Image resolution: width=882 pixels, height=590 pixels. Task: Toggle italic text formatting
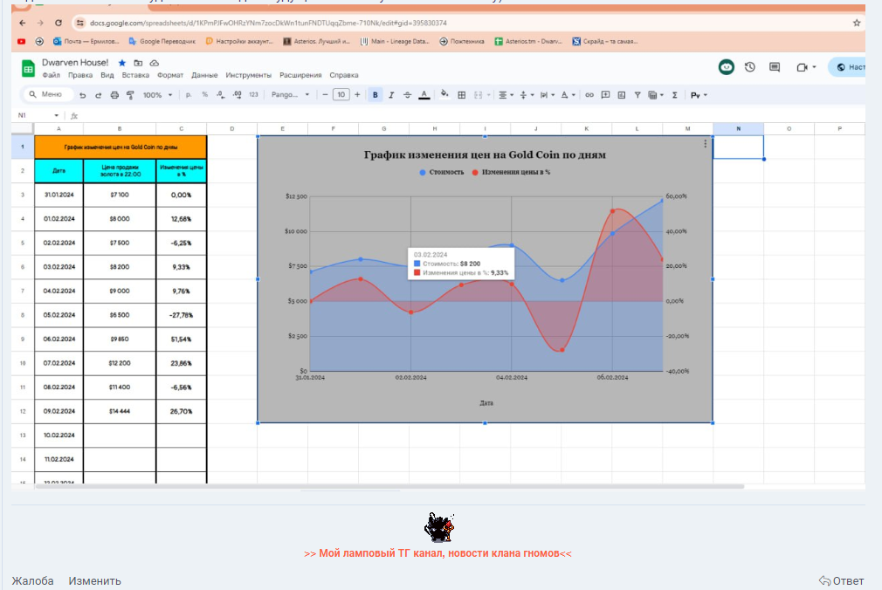[391, 94]
